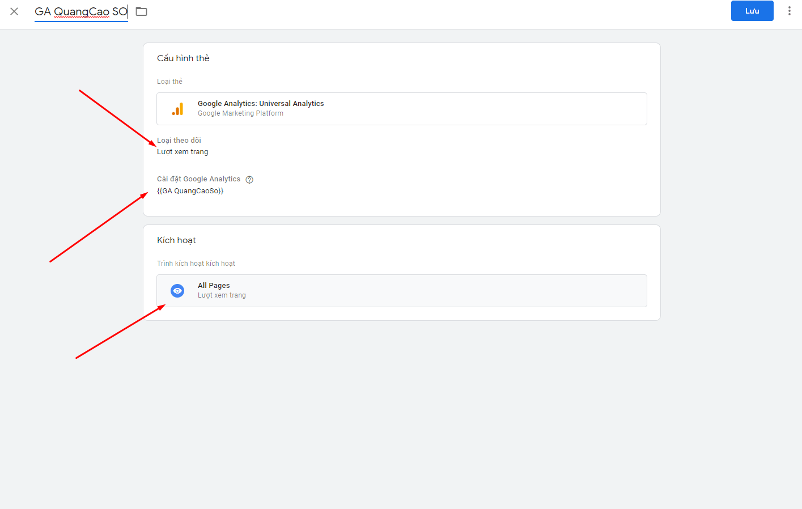This screenshot has height=509, width=802.
Task: Click the Google Marketing Platform subtitle
Action: tap(240, 113)
